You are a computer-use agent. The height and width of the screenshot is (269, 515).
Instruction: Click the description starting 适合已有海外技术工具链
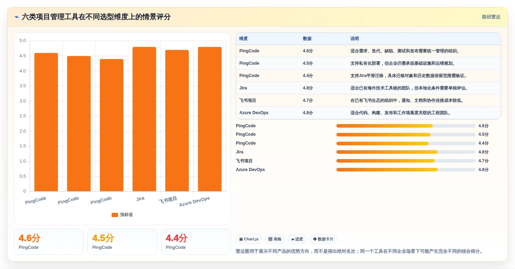409,88
